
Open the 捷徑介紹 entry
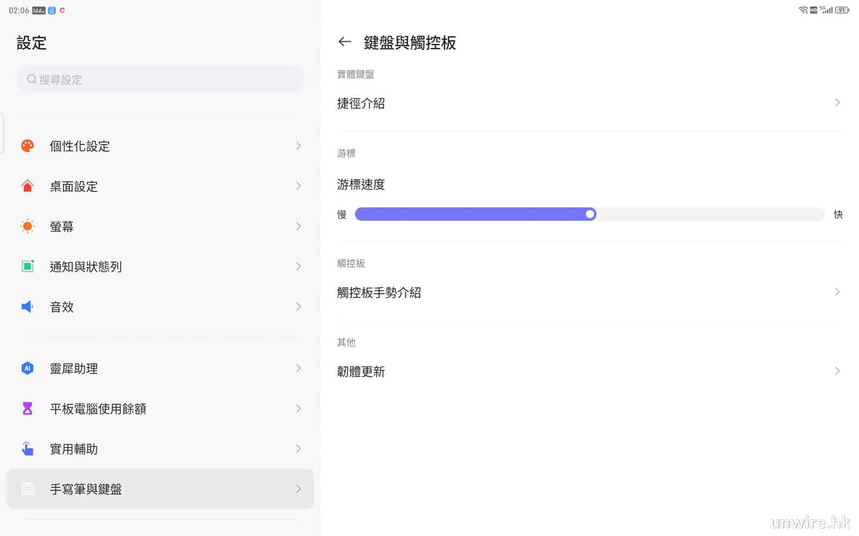361,103
